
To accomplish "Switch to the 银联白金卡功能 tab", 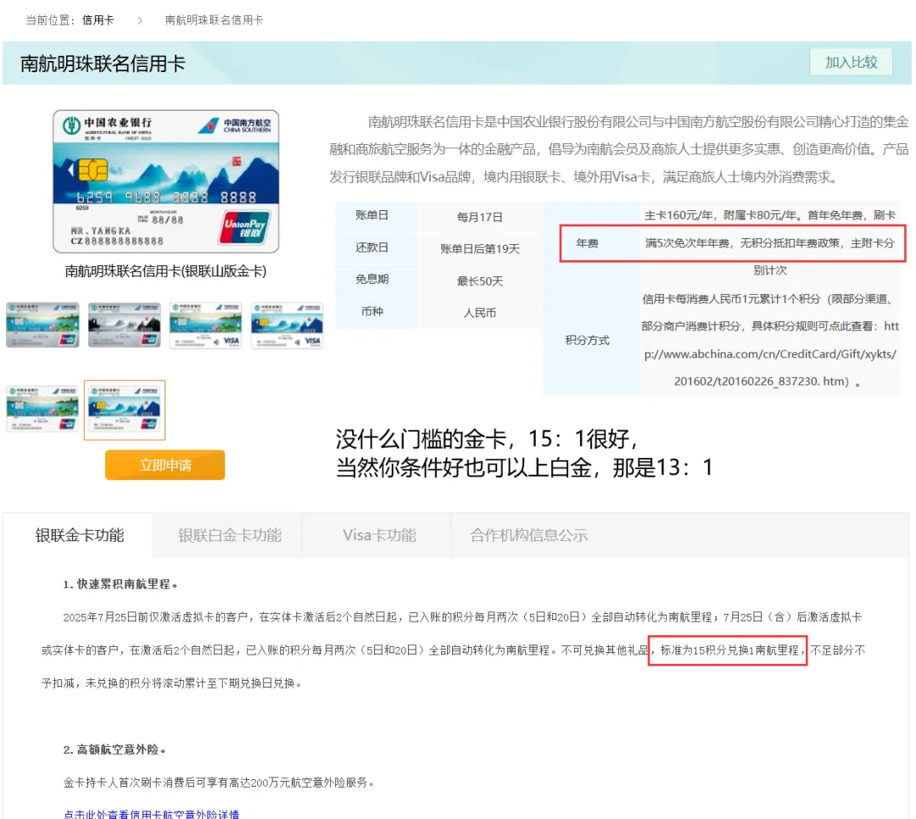I will point(229,535).
